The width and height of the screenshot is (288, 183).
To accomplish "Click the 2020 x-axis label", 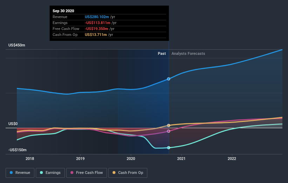I will [131, 159].
